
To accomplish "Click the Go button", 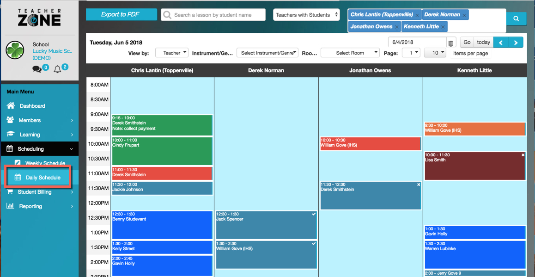I will point(467,43).
